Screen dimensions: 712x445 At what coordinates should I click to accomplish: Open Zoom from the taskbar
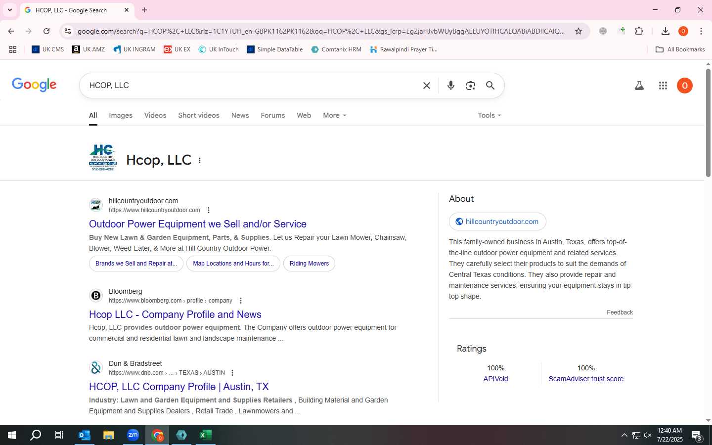pos(133,435)
